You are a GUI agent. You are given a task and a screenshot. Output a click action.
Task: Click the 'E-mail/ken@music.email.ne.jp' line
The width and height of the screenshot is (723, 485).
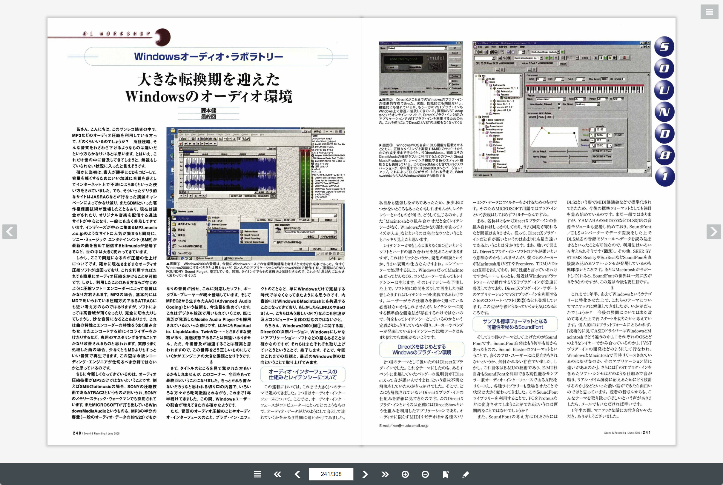(x=403, y=426)
